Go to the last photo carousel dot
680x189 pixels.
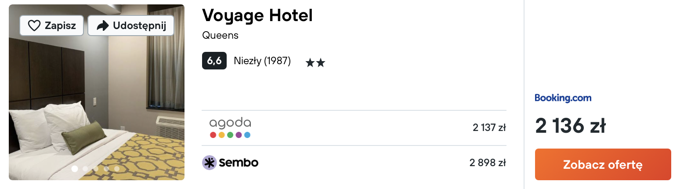117,168
